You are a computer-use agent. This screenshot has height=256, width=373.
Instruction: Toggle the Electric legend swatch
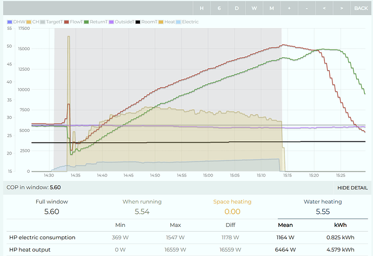pyautogui.click(x=178, y=22)
